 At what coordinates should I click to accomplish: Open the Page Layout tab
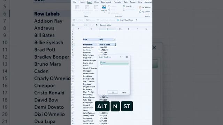106,2
